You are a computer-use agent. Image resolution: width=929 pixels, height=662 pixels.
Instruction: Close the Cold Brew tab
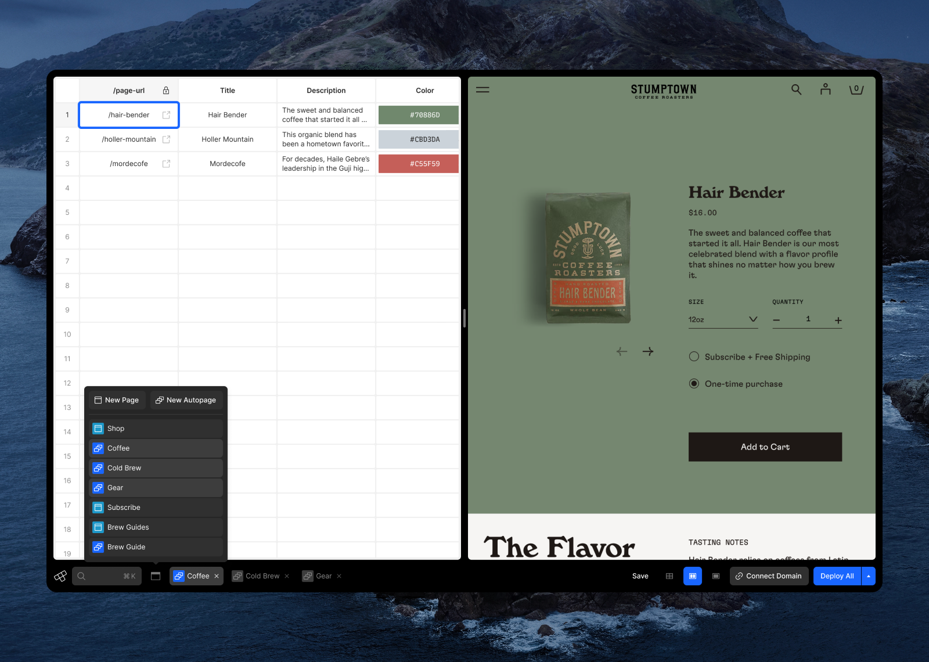[x=287, y=576]
